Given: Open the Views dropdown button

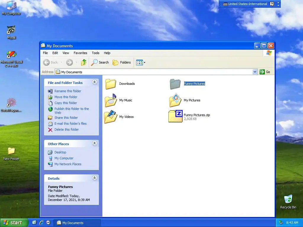Looking at the screenshot, I should click(x=141, y=62).
